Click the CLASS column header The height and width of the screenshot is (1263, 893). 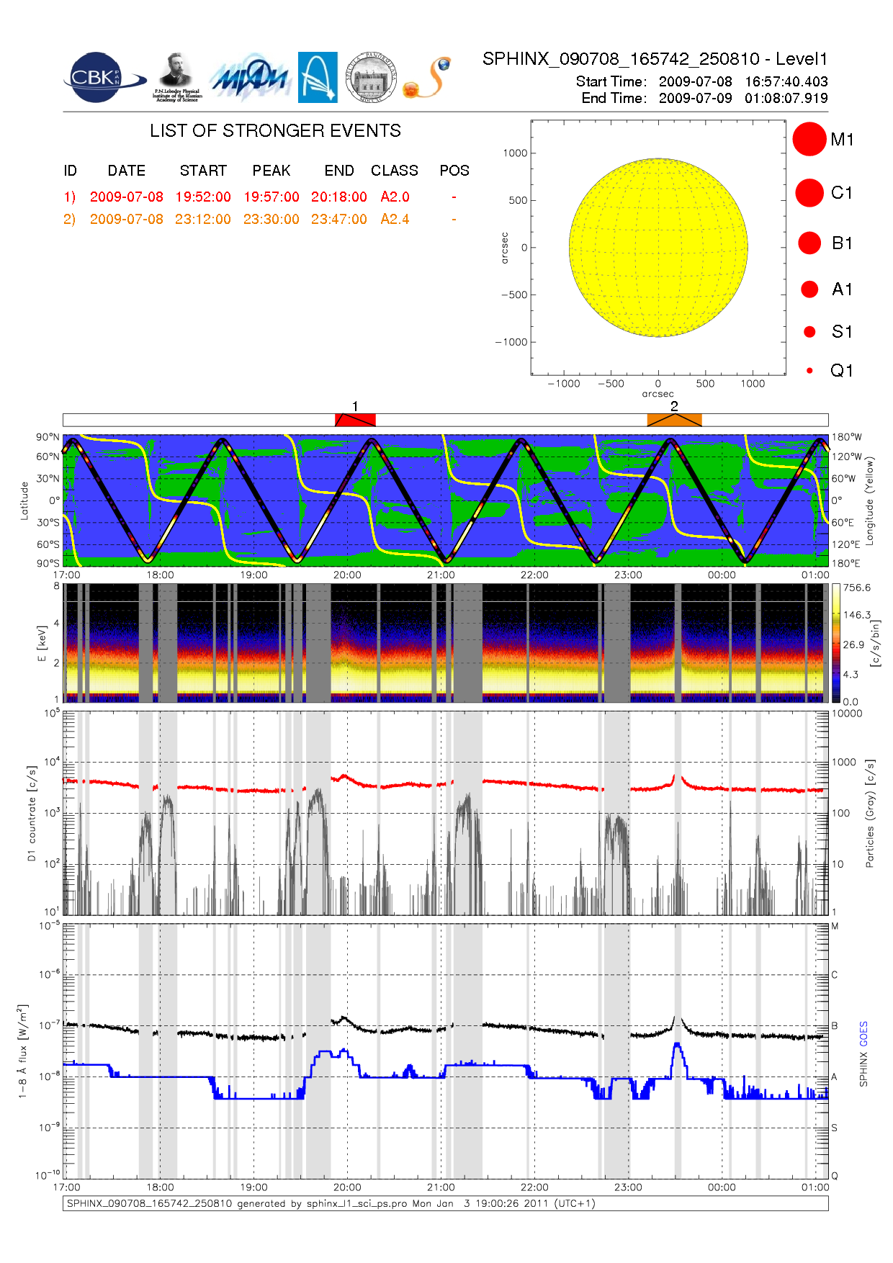394,171
